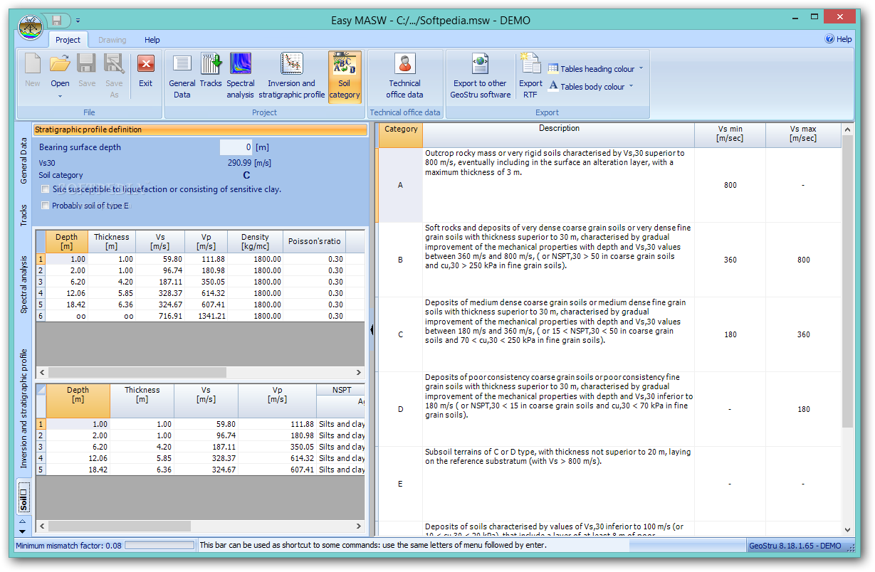The height and width of the screenshot is (572, 875).
Task: Switch to the Drawing ribbon tab
Action: pos(112,40)
